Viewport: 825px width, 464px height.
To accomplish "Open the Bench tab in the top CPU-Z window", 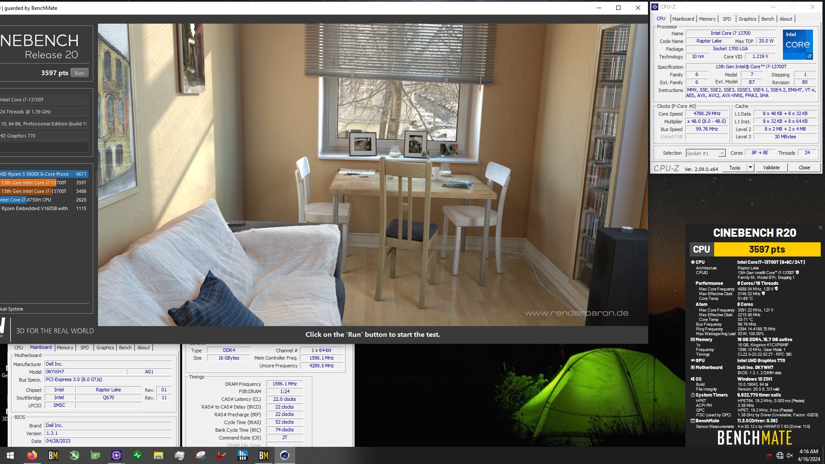I will pos(767,19).
